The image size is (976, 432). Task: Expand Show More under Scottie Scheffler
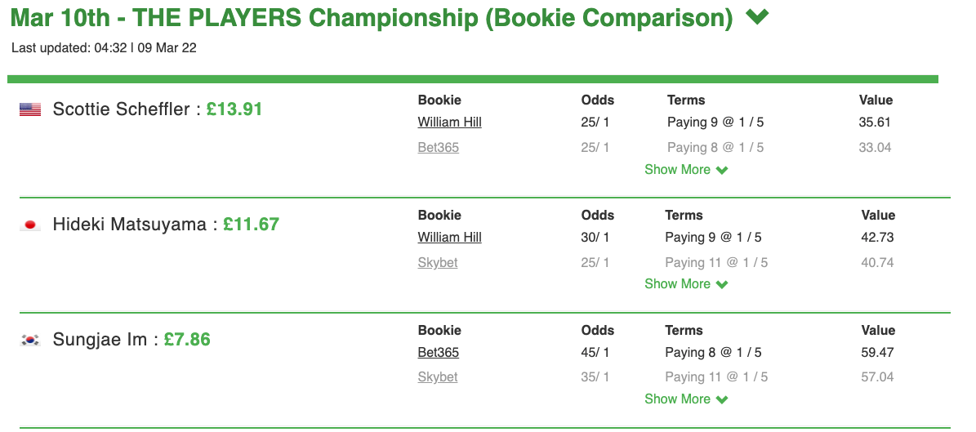click(x=686, y=169)
